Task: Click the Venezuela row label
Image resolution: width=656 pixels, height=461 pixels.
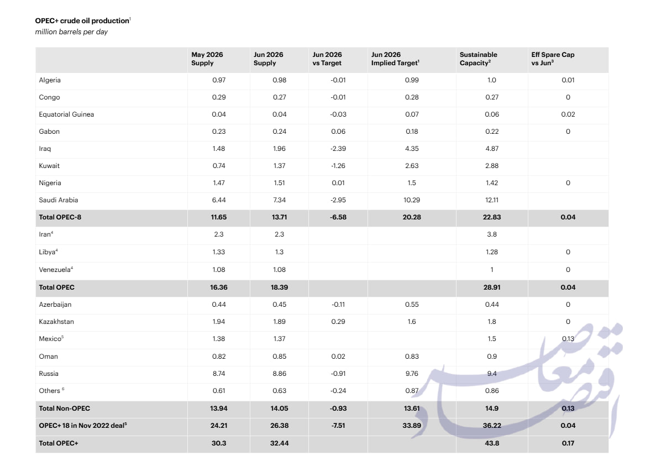Action: coord(56,269)
